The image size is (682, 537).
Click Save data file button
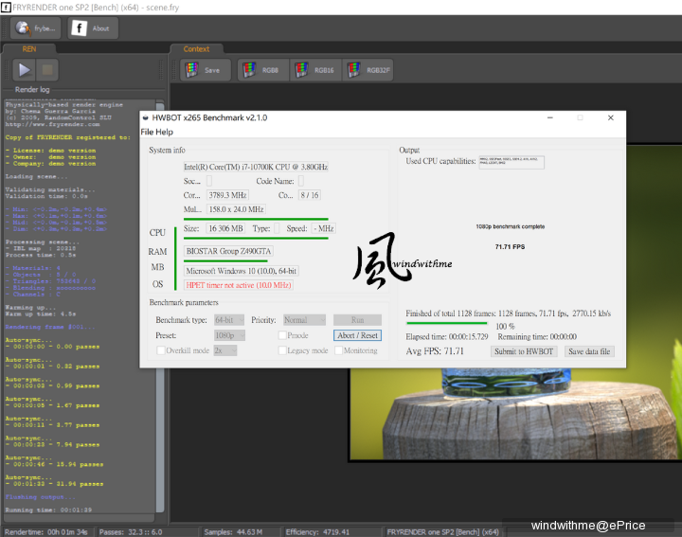(x=589, y=351)
